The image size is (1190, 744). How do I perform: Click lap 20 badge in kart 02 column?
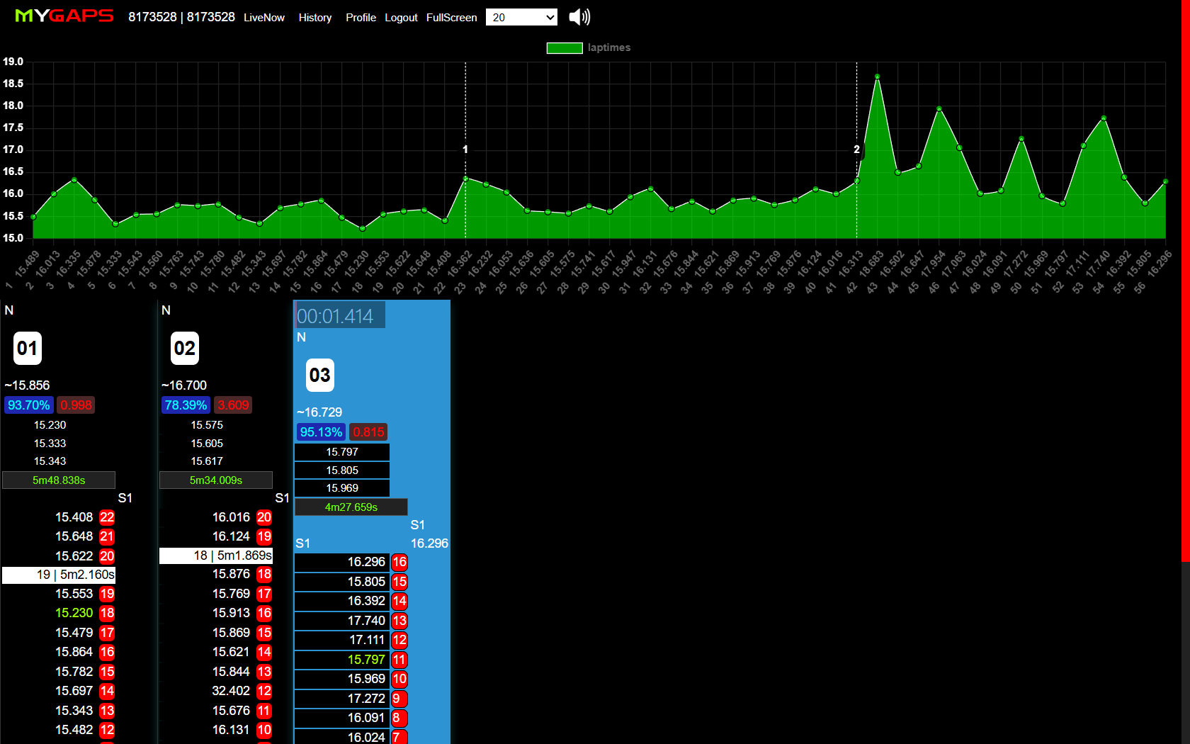coord(264,517)
